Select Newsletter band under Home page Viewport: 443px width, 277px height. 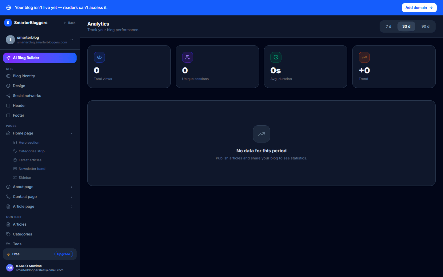[43, 169]
